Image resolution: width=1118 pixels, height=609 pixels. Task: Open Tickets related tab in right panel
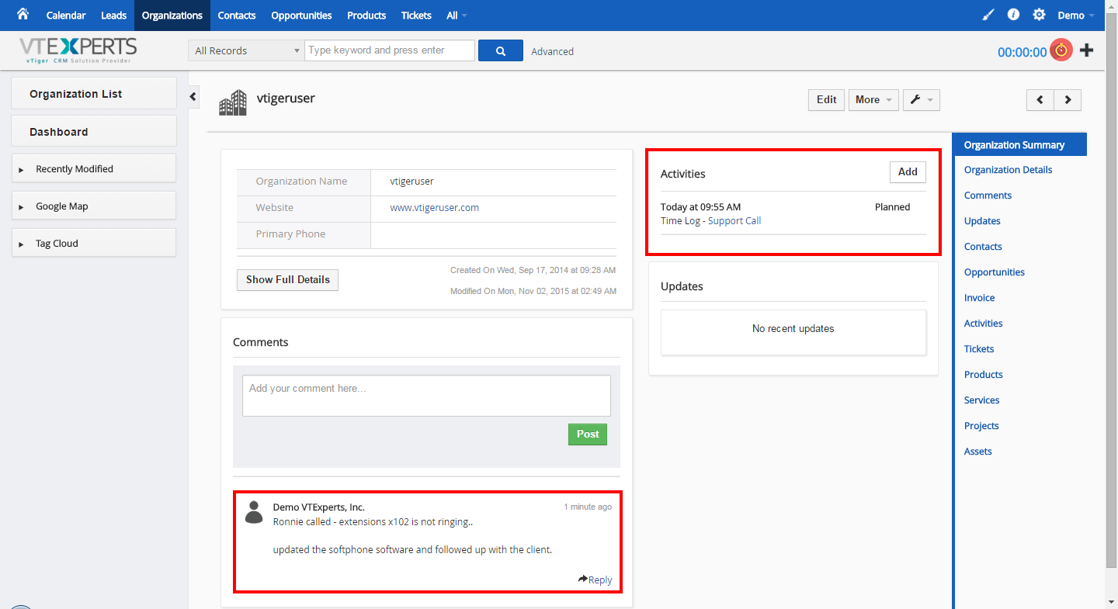point(979,349)
